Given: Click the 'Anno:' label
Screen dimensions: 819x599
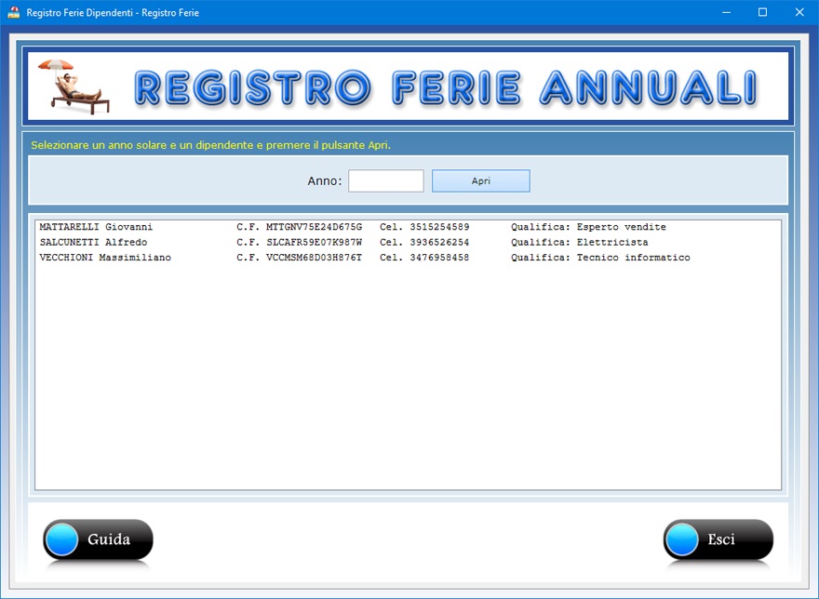Looking at the screenshot, I should click(x=325, y=180).
